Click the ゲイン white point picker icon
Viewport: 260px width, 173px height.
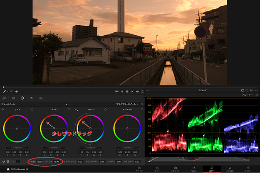pyautogui.click(x=77, y=109)
